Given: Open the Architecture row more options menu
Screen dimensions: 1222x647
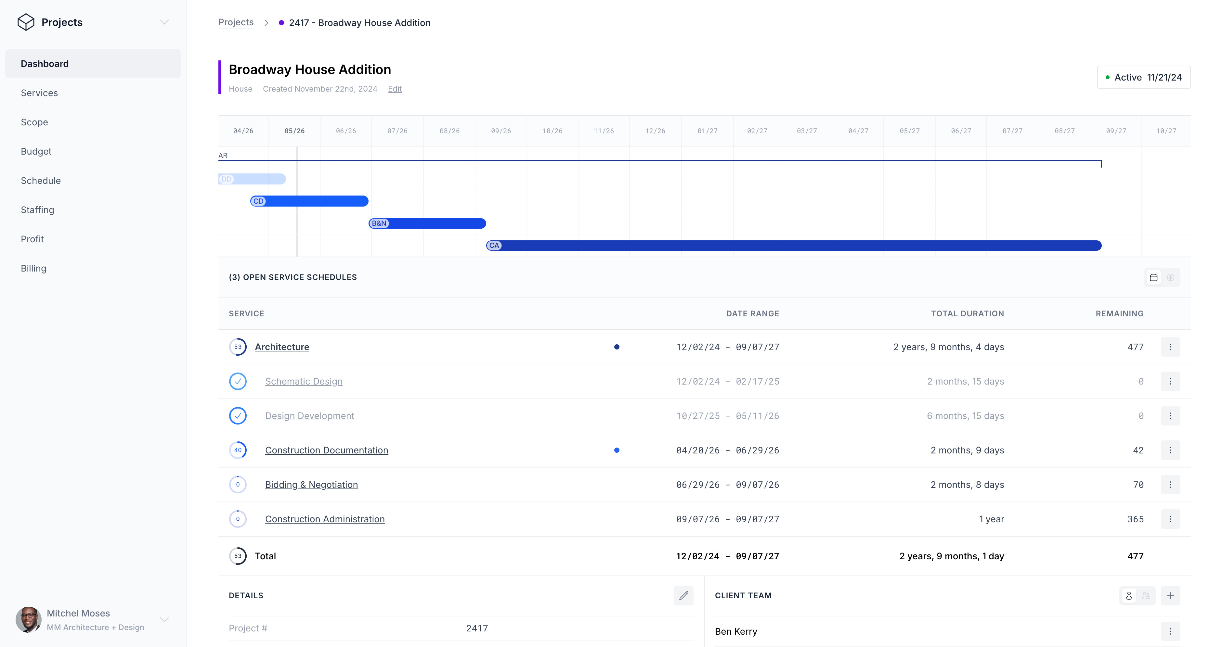Looking at the screenshot, I should [x=1170, y=347].
